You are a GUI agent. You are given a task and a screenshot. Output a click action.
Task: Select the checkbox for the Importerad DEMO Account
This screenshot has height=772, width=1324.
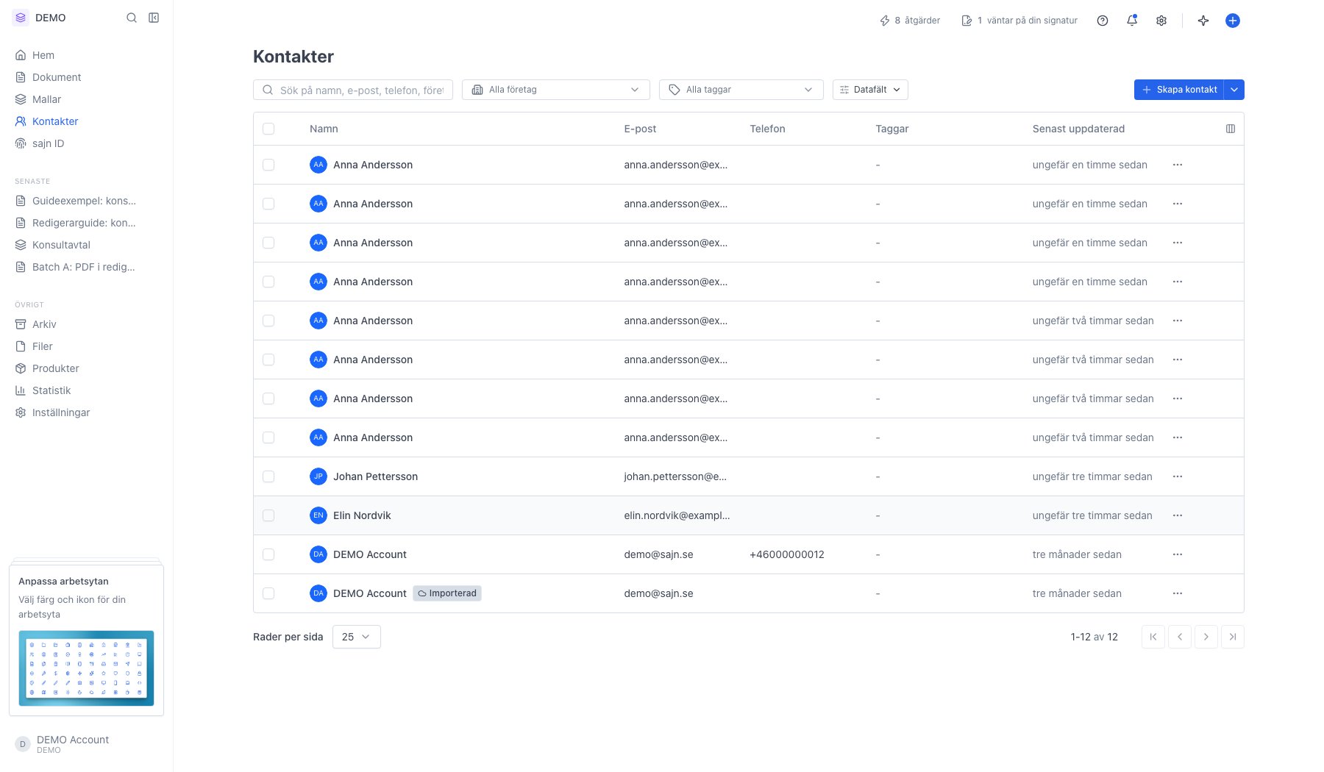[268, 593]
